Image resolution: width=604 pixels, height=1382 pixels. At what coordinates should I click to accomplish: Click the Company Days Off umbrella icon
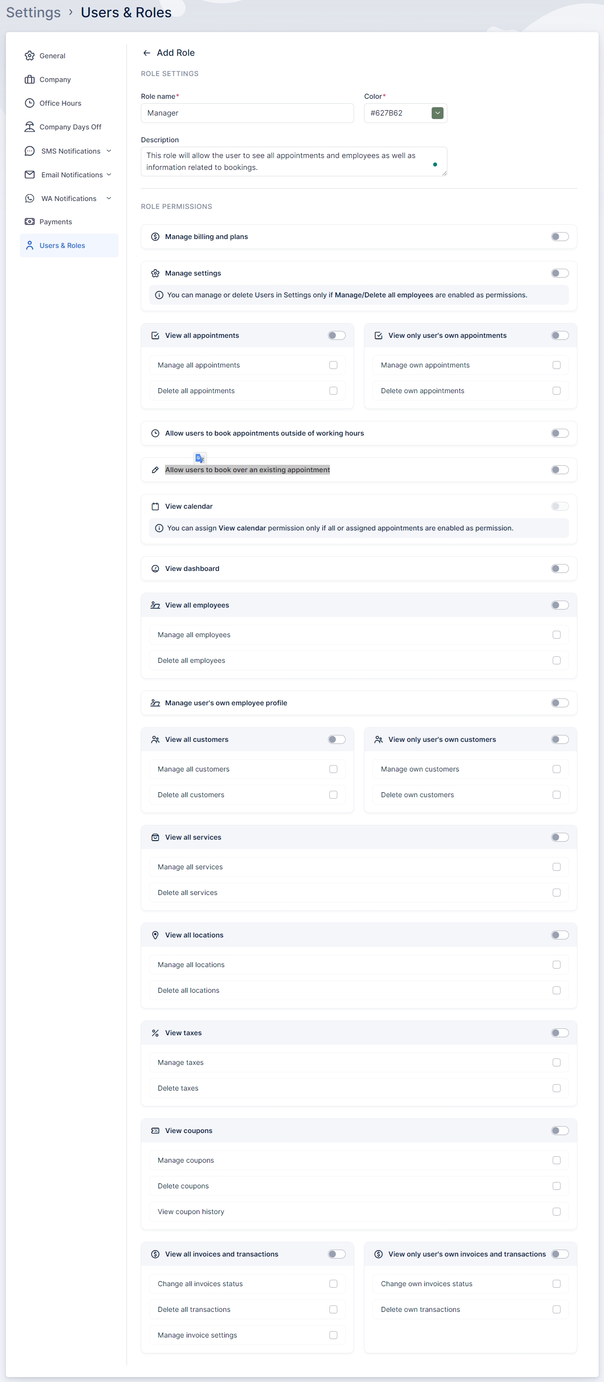point(30,126)
